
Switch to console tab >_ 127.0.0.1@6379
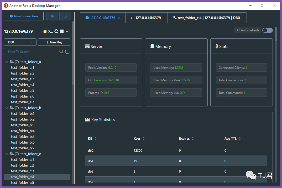146,18
